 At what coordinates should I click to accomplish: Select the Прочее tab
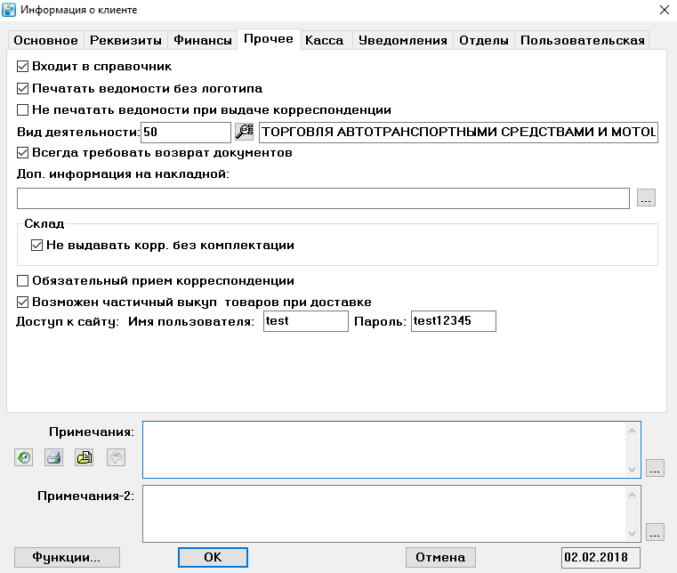point(269,39)
